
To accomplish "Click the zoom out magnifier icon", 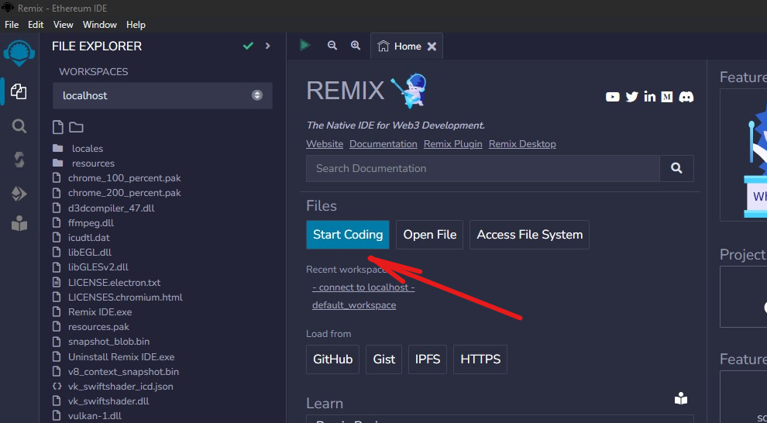I will (332, 46).
